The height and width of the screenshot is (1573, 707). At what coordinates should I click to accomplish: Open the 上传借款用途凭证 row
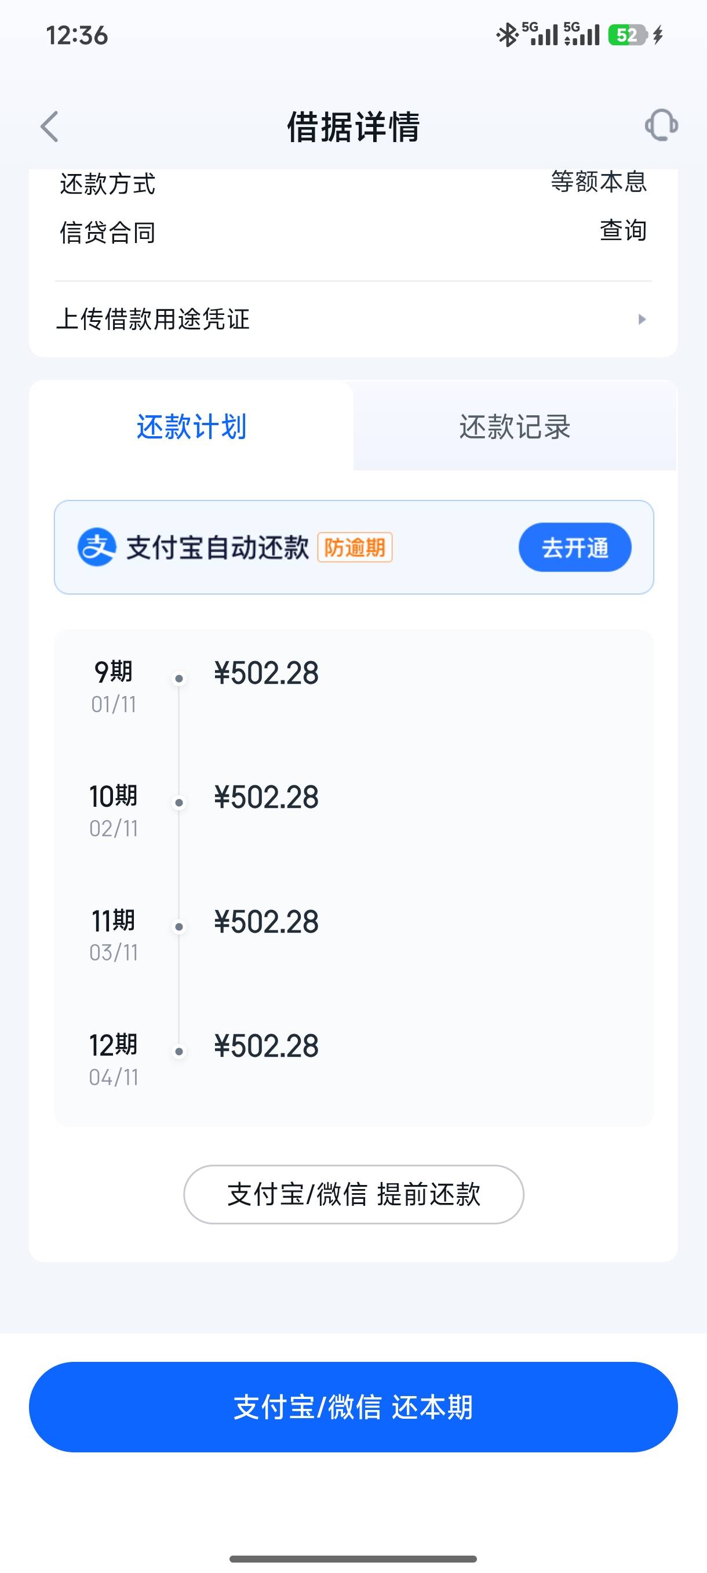click(352, 320)
